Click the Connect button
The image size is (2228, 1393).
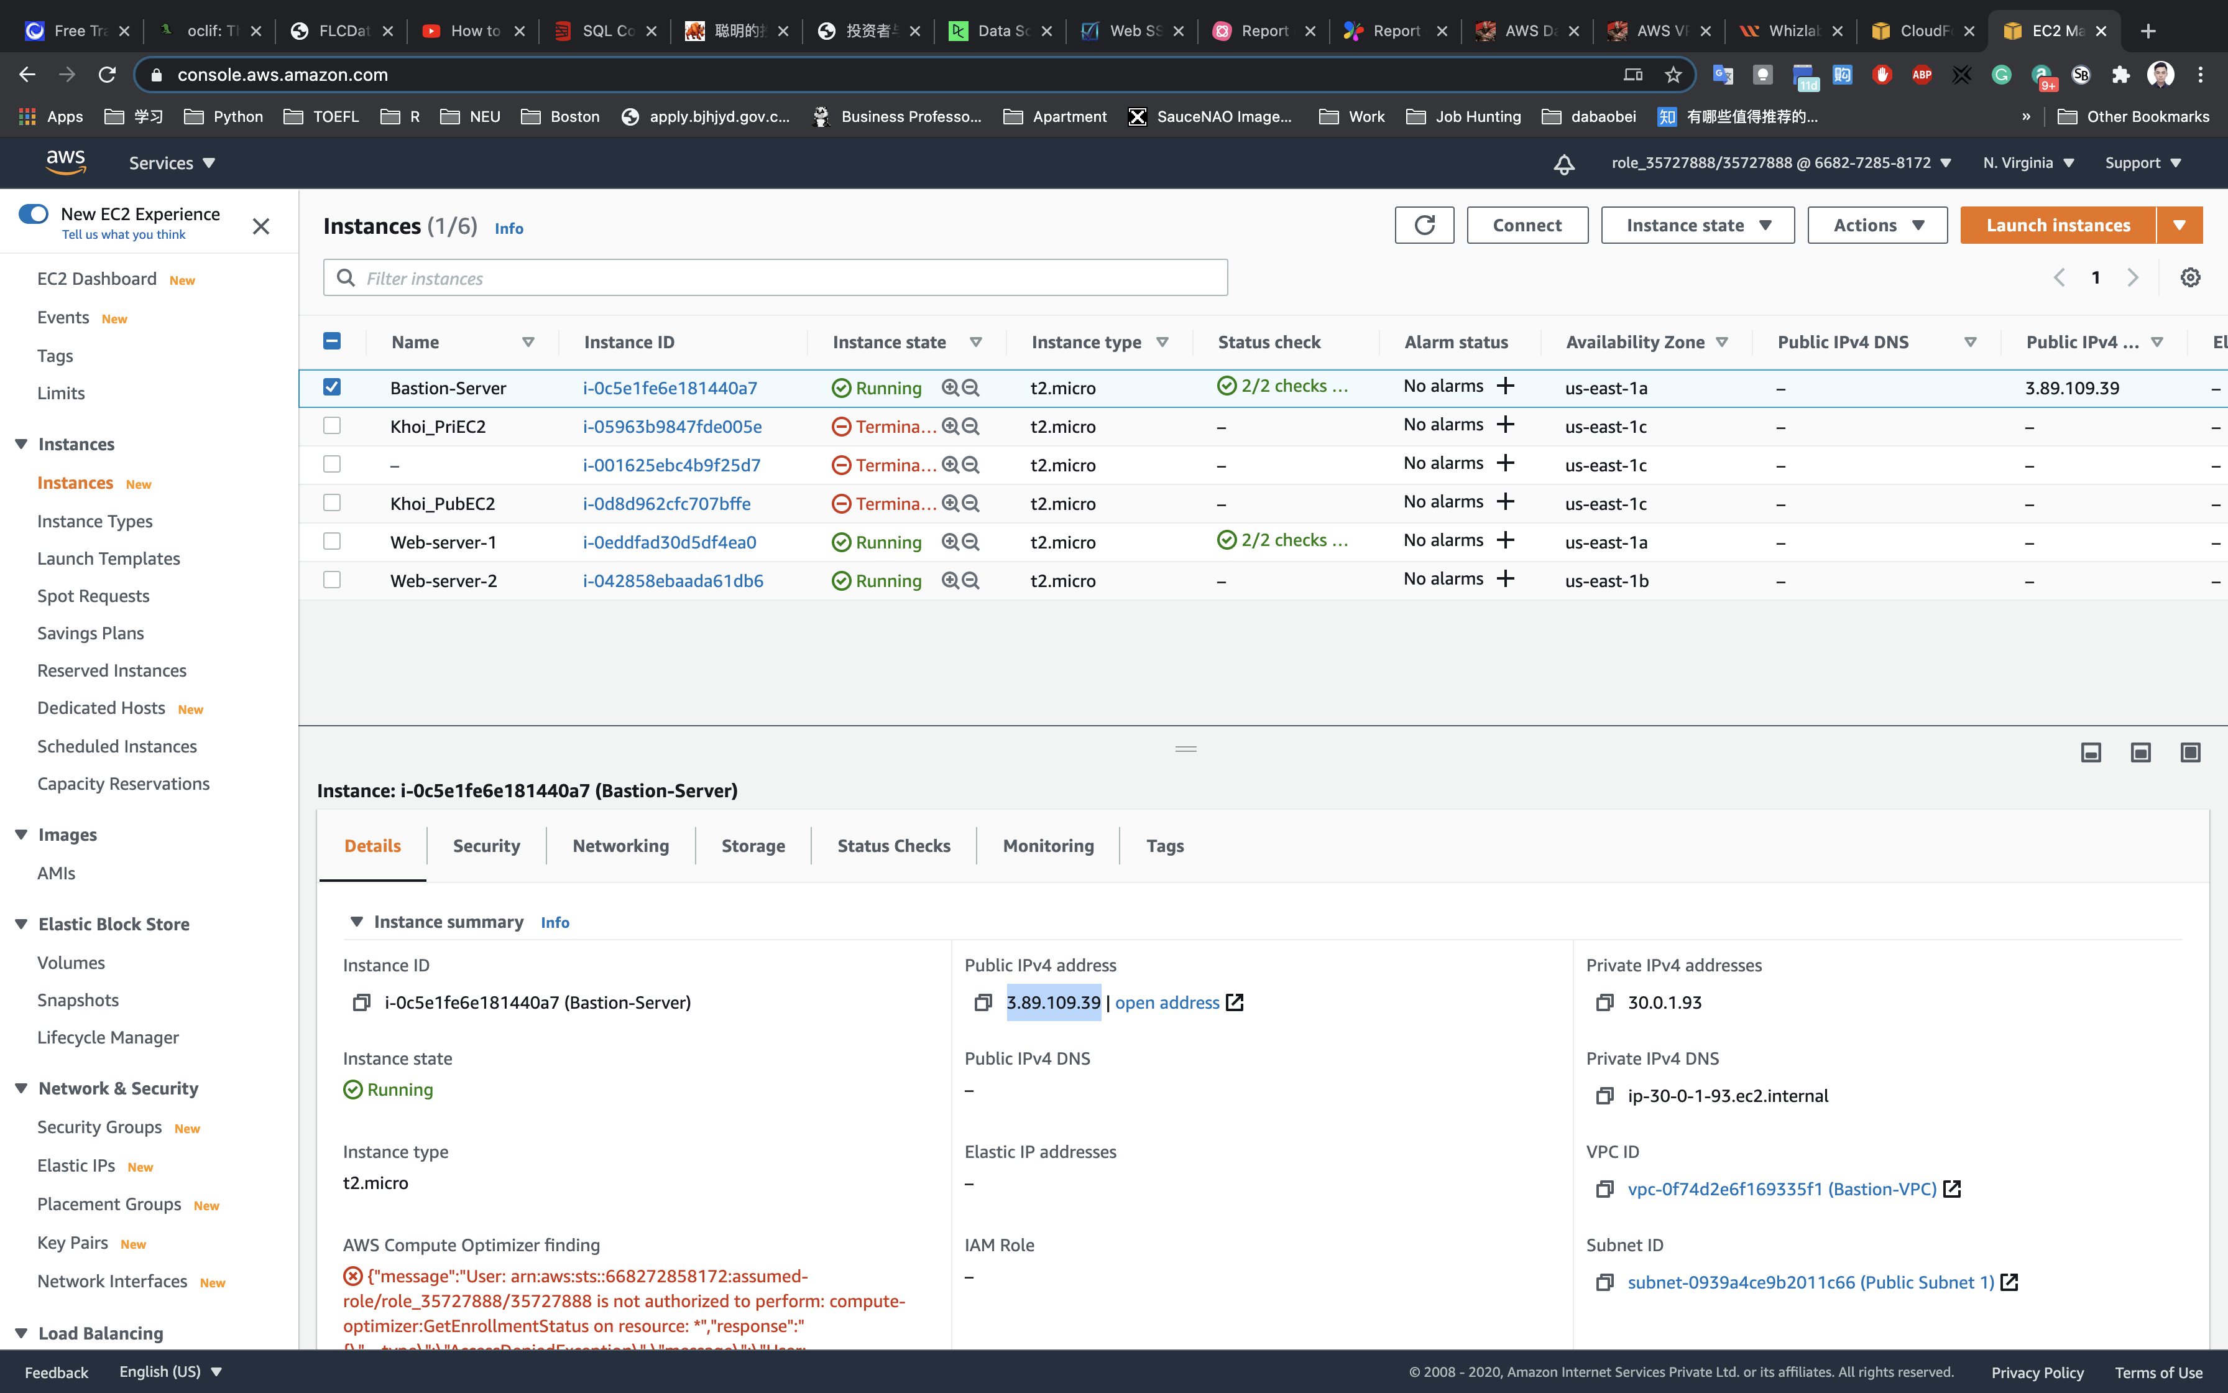coord(1526,226)
